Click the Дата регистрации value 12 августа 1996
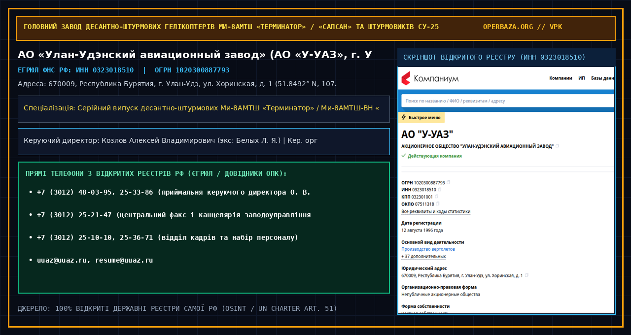 coord(422,230)
